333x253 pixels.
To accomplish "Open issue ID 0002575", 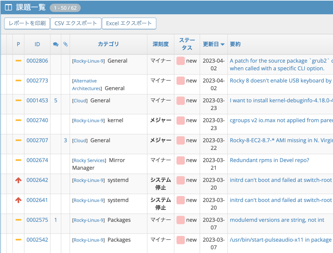I will [37, 220].
